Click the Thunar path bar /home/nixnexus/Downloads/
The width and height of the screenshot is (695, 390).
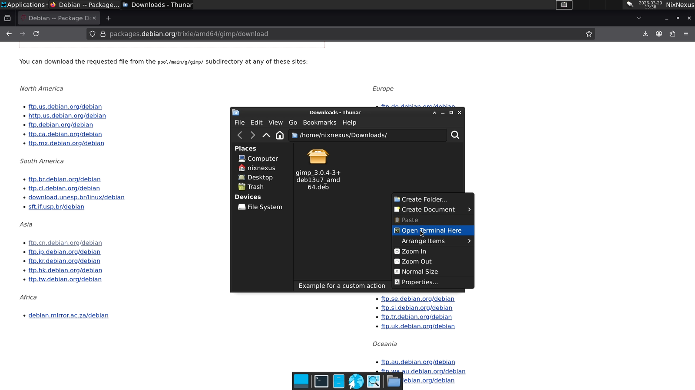tap(367, 135)
